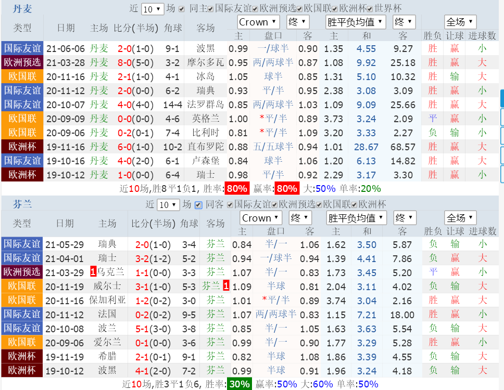This screenshot has width=504, height=390.
Task: Click score 3-2(1-2) on 21-04-01 row
Action: (153, 259)
